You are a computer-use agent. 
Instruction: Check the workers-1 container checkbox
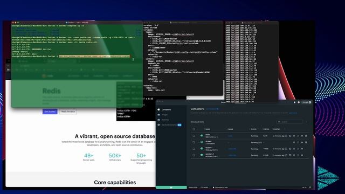click(194, 155)
